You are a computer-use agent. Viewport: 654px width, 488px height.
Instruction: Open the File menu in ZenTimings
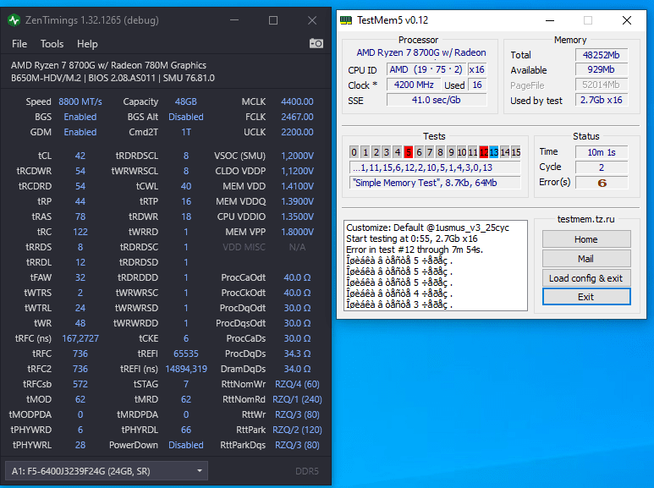(x=19, y=44)
